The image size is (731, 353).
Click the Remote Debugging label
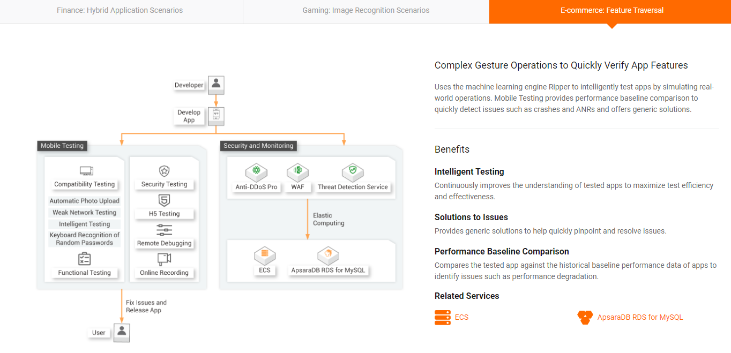[x=165, y=243]
